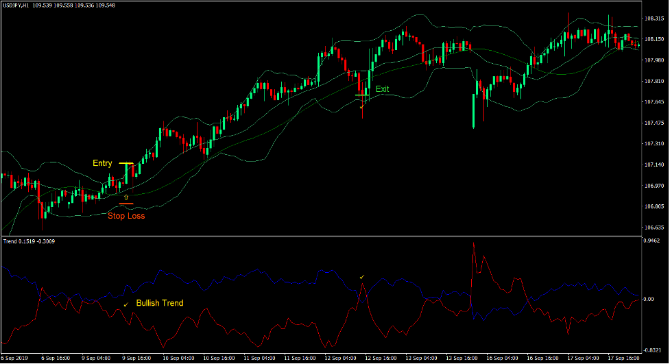
Task: Click the 10 Sep 16:00 time label
Action: pos(219,358)
